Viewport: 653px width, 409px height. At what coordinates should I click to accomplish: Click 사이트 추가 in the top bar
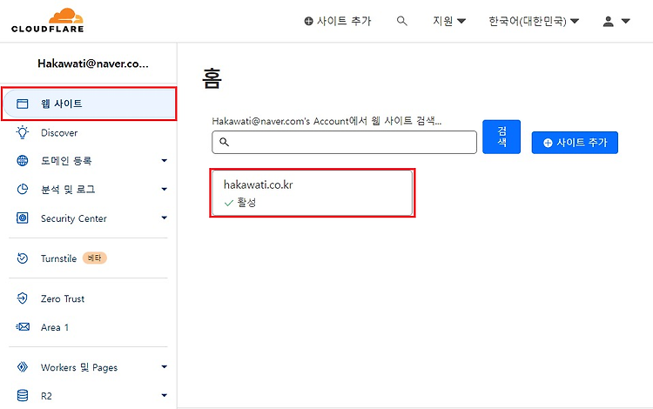337,21
